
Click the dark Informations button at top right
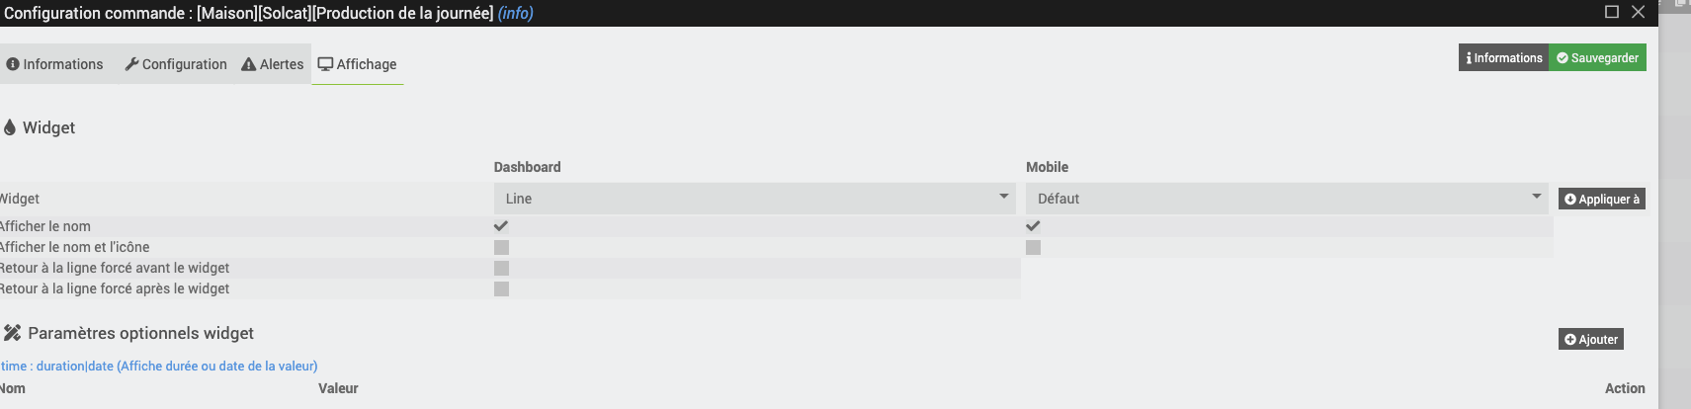(1503, 57)
